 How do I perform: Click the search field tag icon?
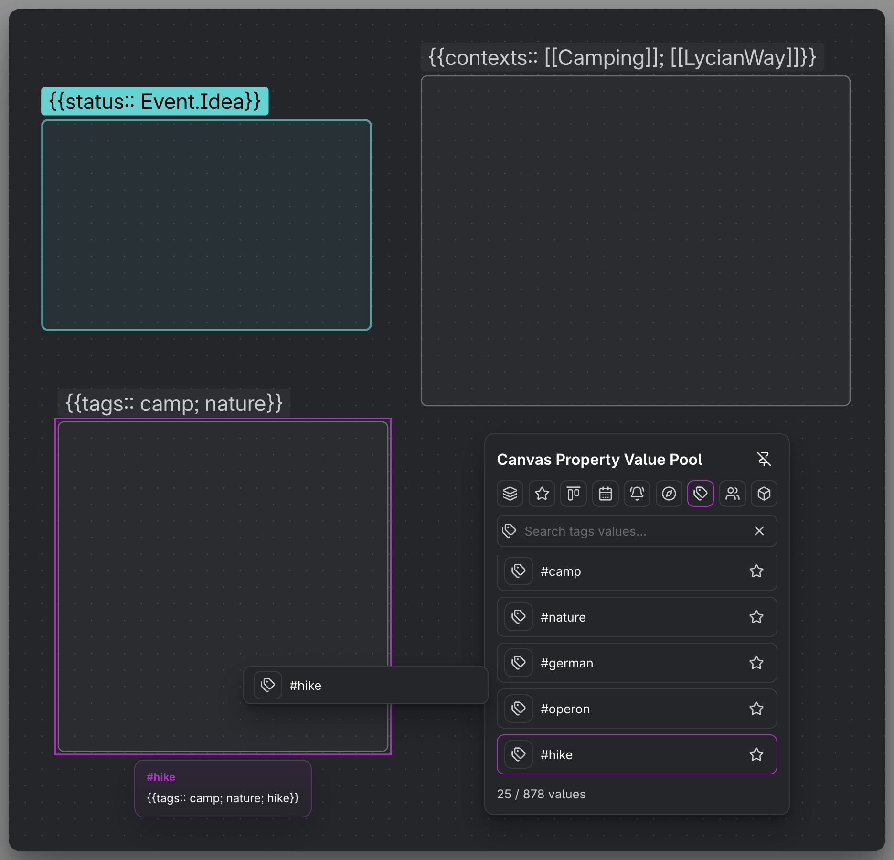(x=510, y=531)
